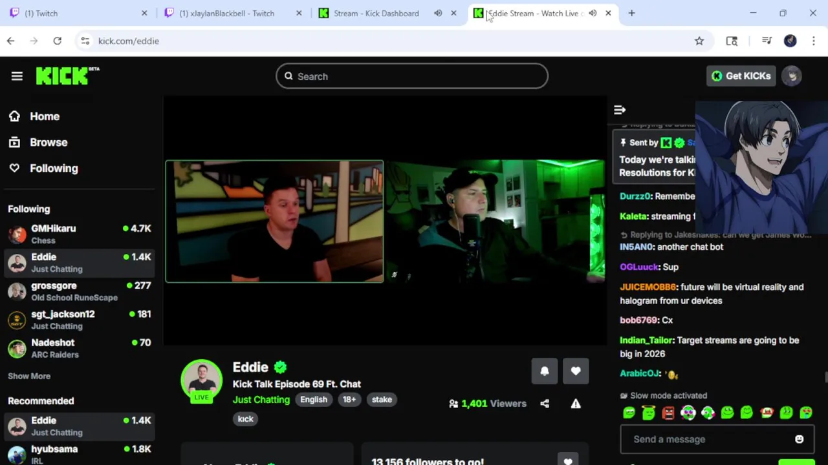The width and height of the screenshot is (828, 465).
Task: Insert the fifth headset emote
Action: pyautogui.click(x=708, y=412)
